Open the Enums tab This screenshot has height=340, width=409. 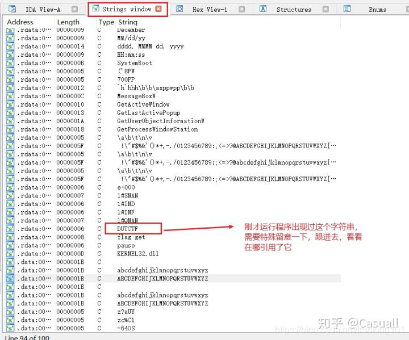377,10
